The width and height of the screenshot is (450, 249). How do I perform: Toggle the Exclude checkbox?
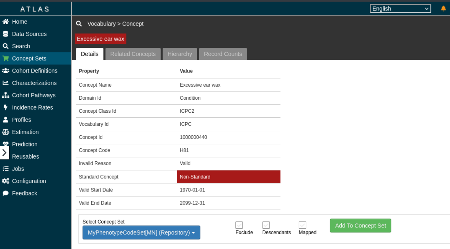click(239, 225)
